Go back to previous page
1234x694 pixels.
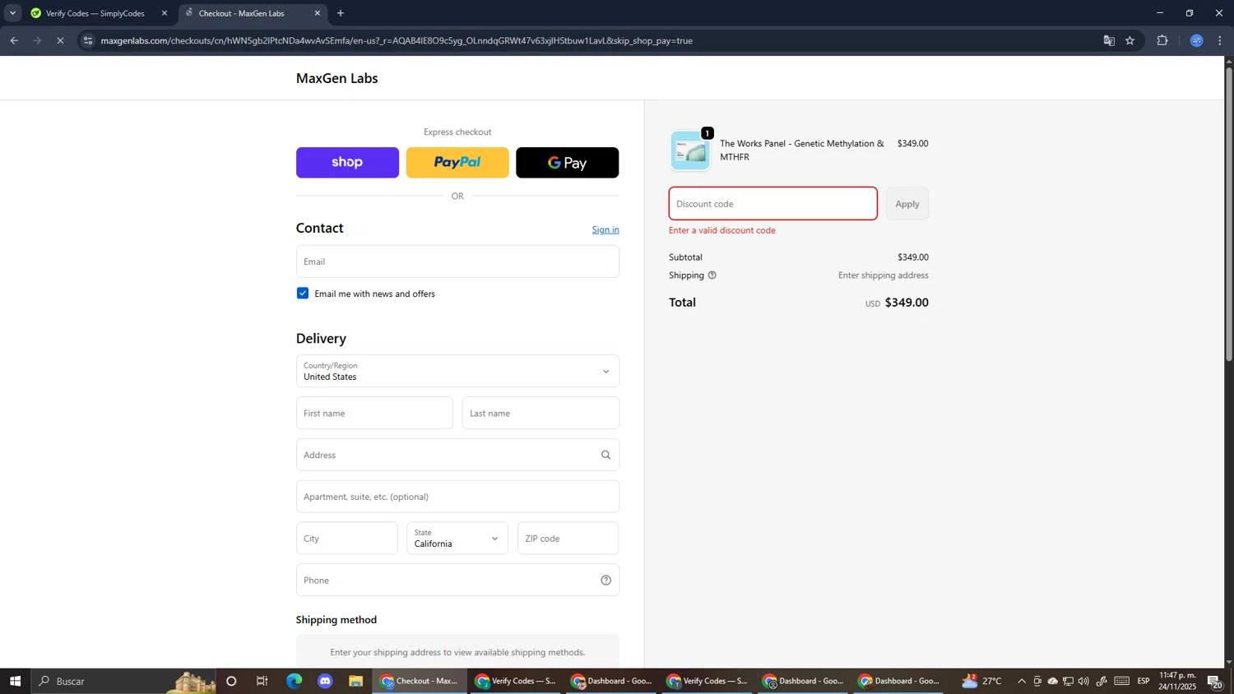coord(14,40)
